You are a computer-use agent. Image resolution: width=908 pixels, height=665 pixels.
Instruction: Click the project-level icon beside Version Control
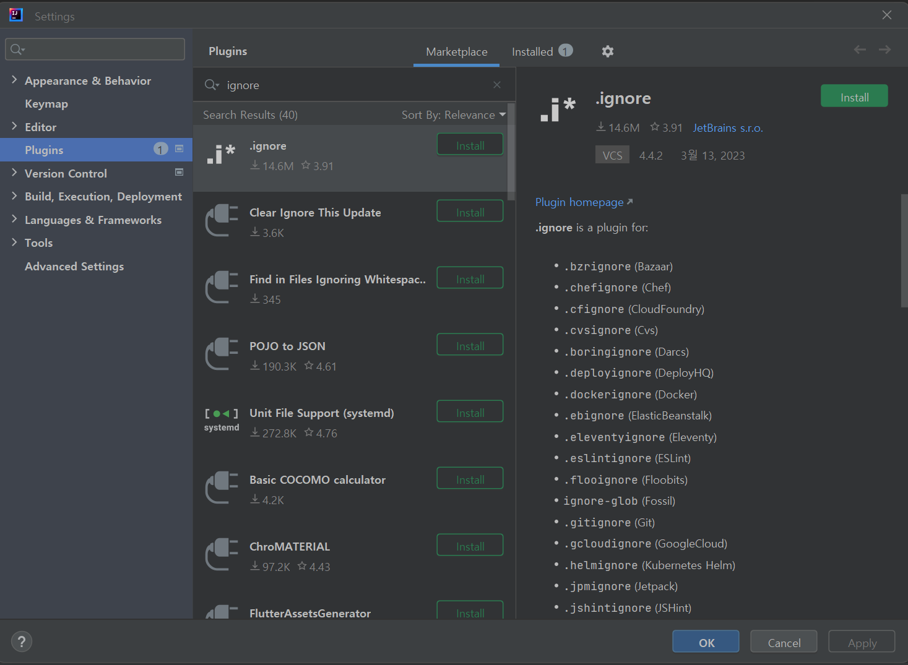[x=179, y=172]
